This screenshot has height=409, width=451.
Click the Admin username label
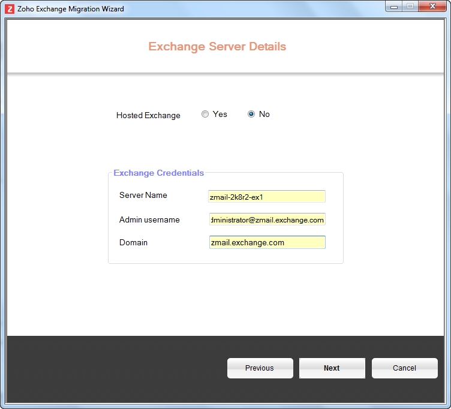(149, 220)
